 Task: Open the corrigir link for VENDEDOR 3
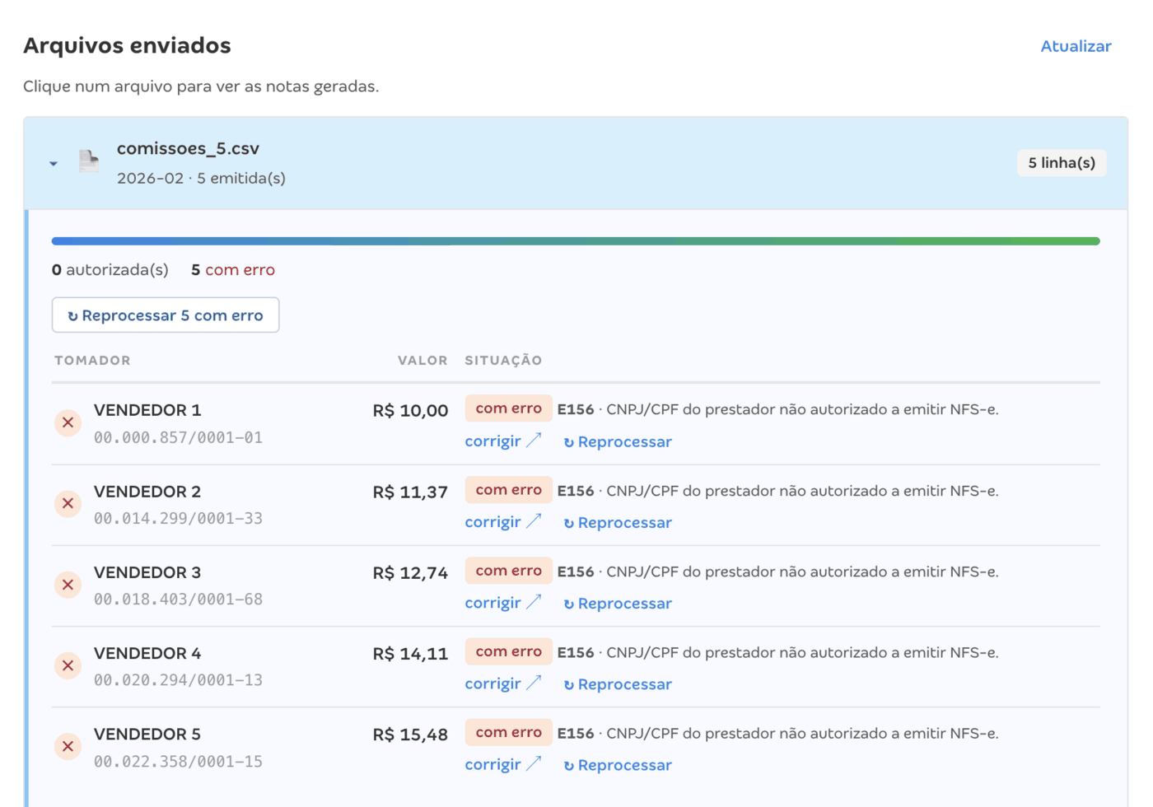503,603
